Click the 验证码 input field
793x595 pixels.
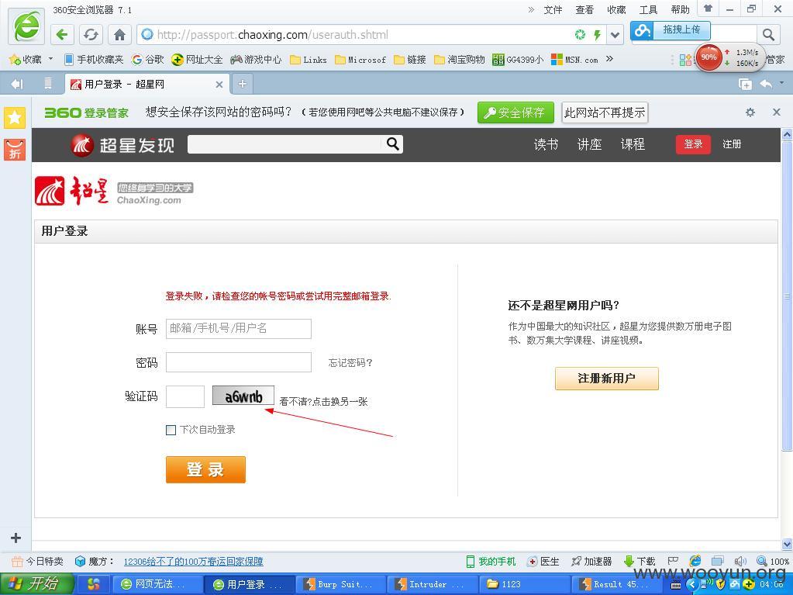click(x=185, y=396)
